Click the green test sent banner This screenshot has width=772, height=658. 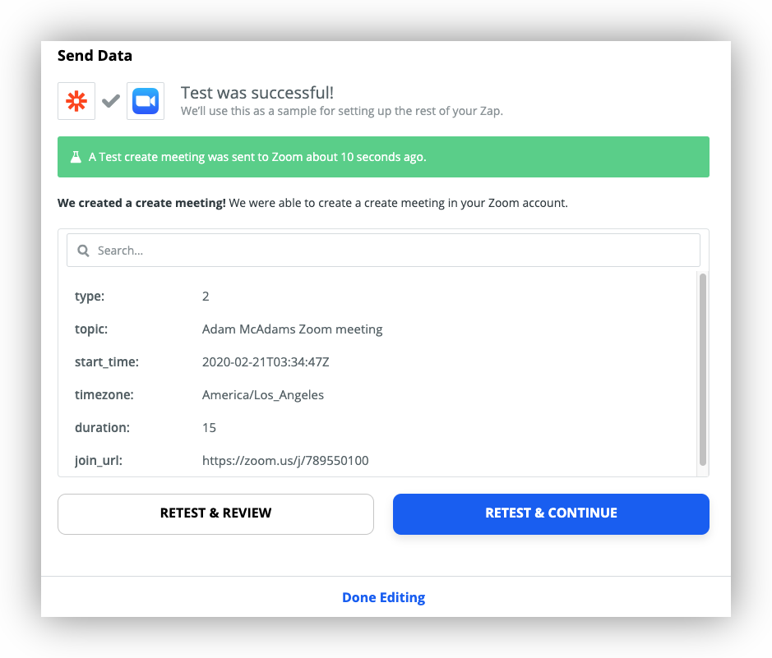point(383,157)
